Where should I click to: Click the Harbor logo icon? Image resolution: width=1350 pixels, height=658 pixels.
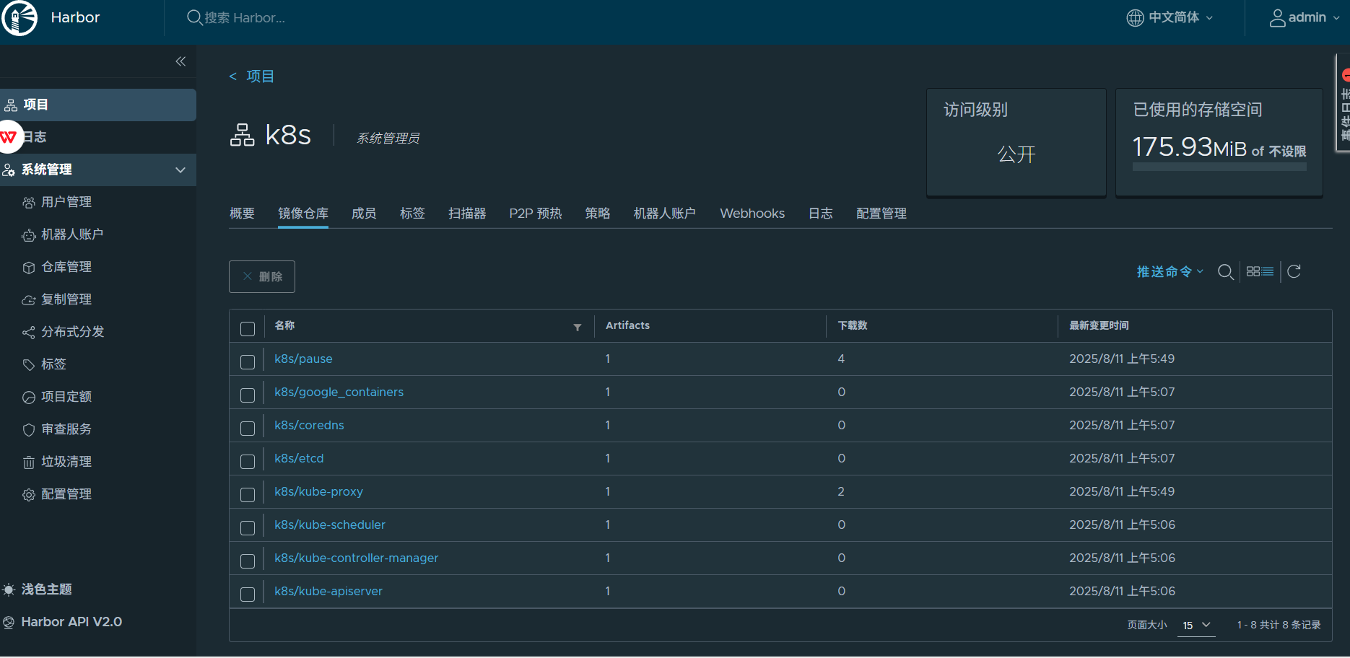[x=19, y=18]
